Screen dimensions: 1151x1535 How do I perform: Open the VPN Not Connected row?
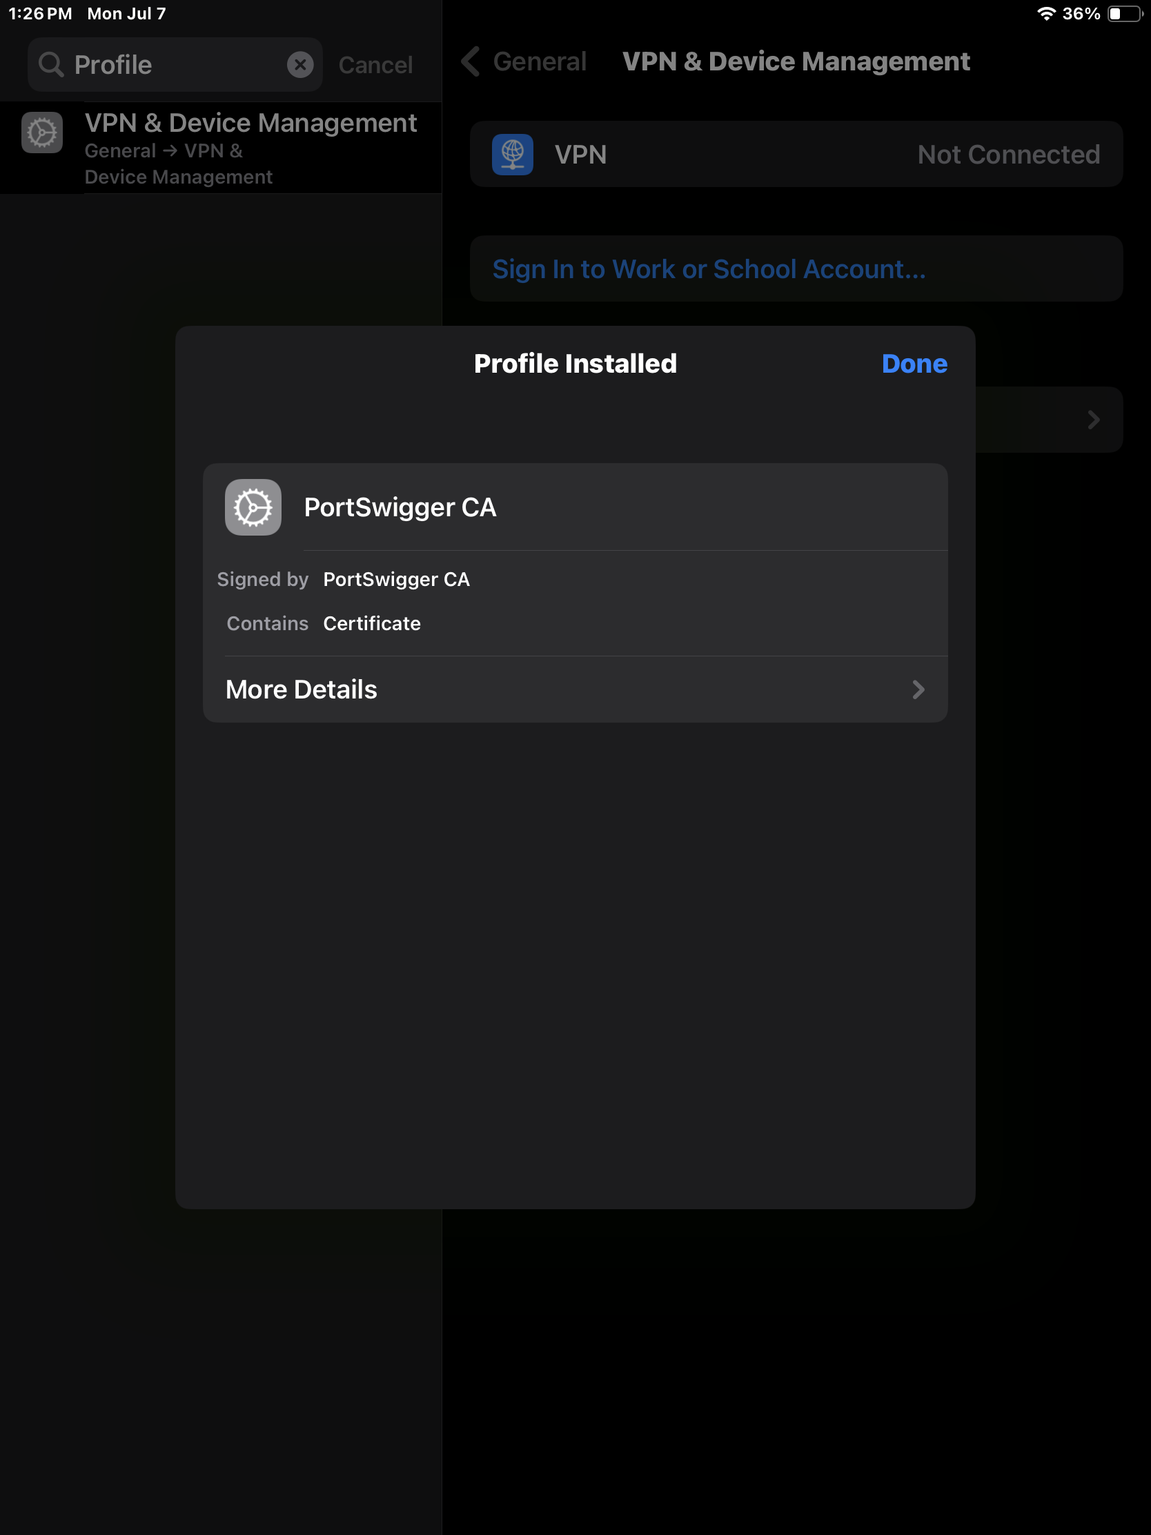coord(796,154)
